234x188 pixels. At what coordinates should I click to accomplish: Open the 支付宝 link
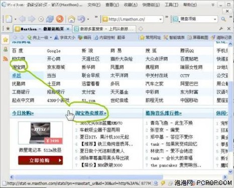click(x=88, y=92)
